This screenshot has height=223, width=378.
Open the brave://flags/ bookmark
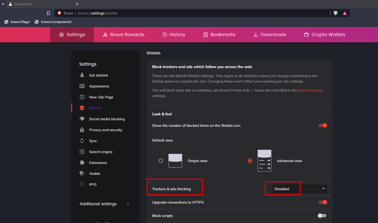point(17,22)
